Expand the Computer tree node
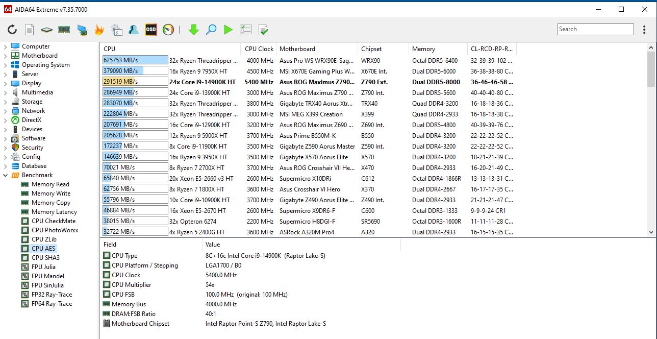This screenshot has height=339, width=657. tap(5, 46)
